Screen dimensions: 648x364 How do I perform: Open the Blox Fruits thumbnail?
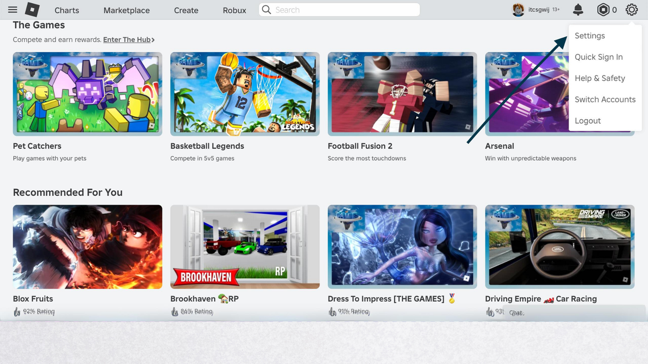tap(87, 246)
